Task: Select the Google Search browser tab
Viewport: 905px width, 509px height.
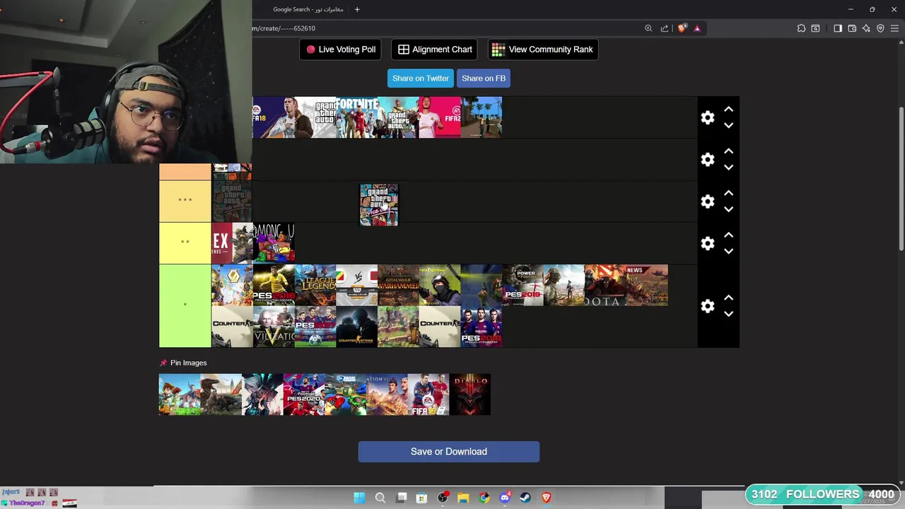Action: click(x=307, y=9)
